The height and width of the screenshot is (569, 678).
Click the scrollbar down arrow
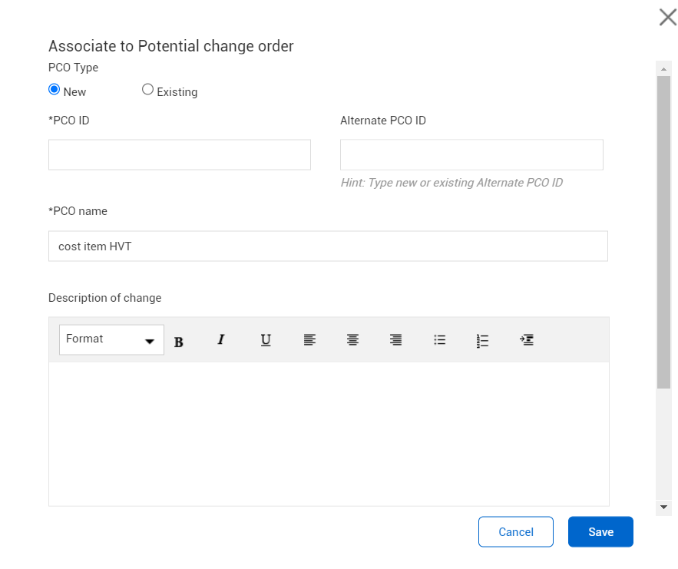[663, 507]
